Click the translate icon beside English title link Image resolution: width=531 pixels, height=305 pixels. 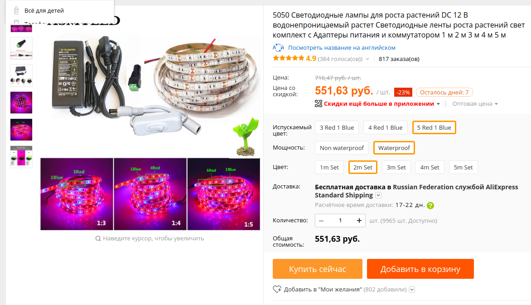pos(278,48)
